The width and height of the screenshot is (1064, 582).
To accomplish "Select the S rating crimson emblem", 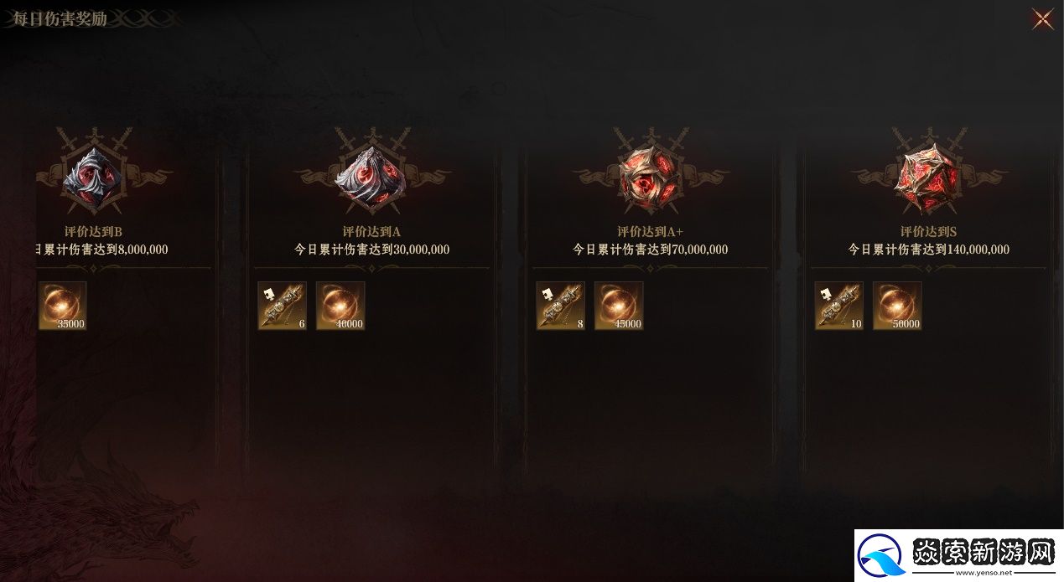I will pos(928,178).
